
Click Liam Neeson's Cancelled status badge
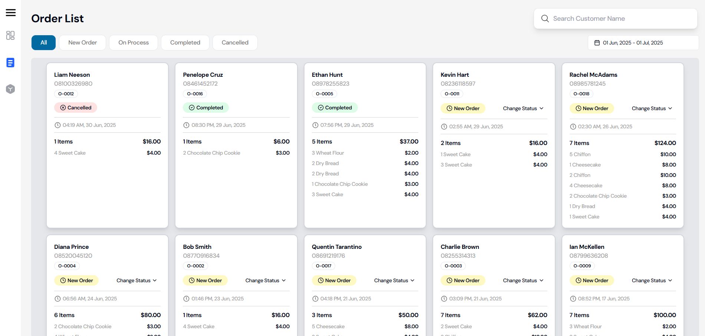coord(76,108)
